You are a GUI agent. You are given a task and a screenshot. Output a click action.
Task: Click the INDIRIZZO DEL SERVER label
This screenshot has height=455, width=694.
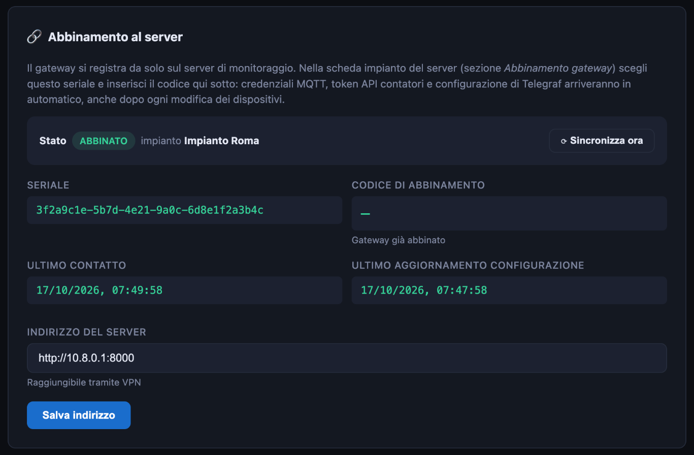[87, 332]
